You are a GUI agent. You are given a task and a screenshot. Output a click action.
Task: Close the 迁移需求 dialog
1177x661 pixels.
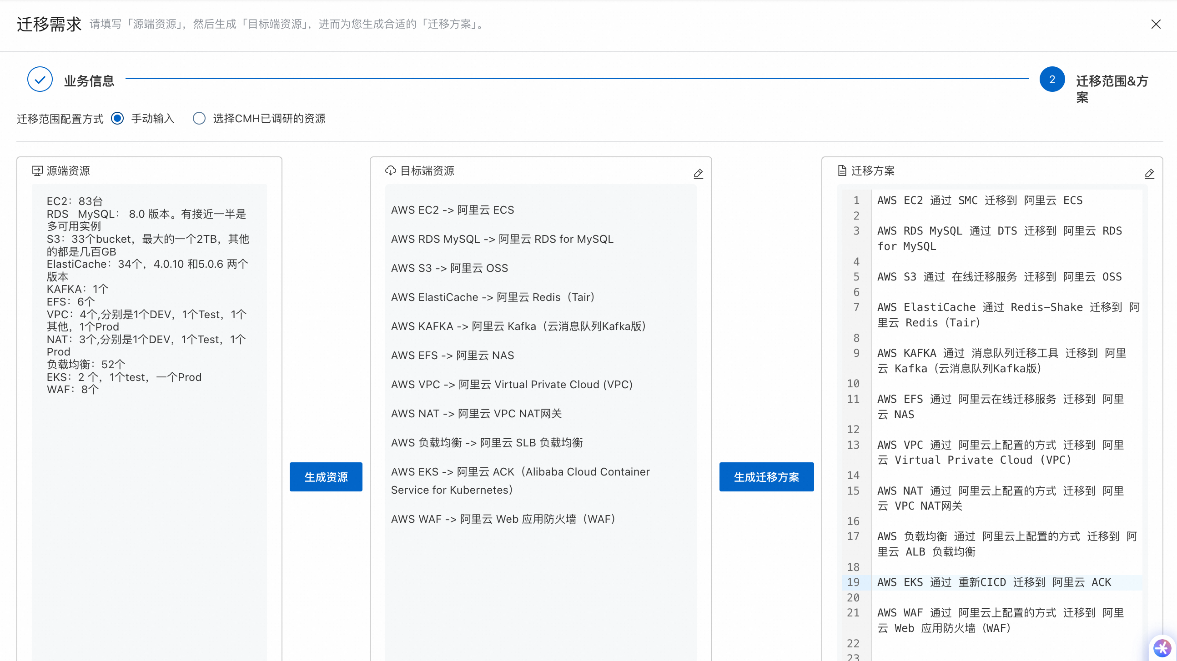tap(1156, 24)
